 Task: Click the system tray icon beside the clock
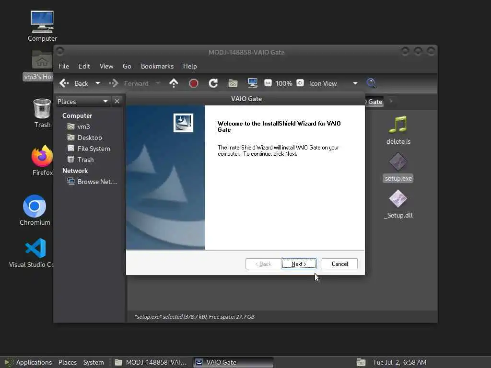pyautogui.click(x=361, y=362)
